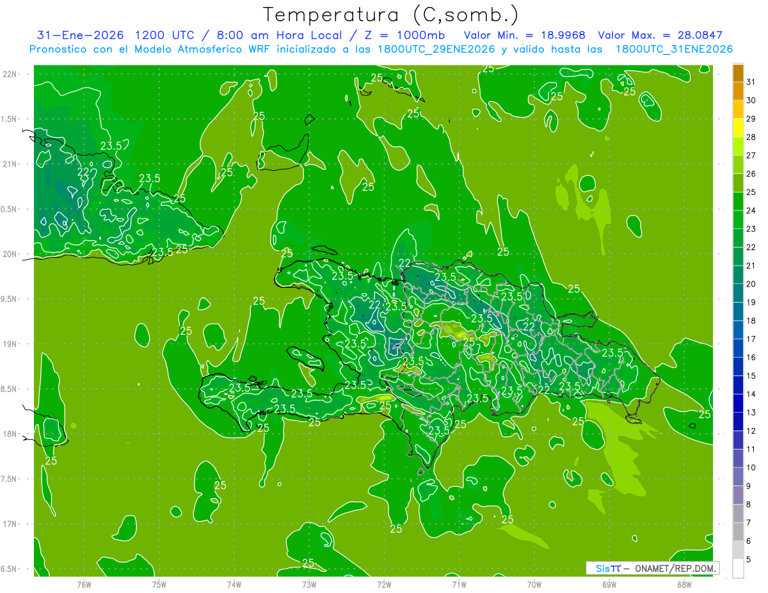The width and height of the screenshot is (768, 593).
Task: Click the color bar label '20'
Action: click(751, 284)
